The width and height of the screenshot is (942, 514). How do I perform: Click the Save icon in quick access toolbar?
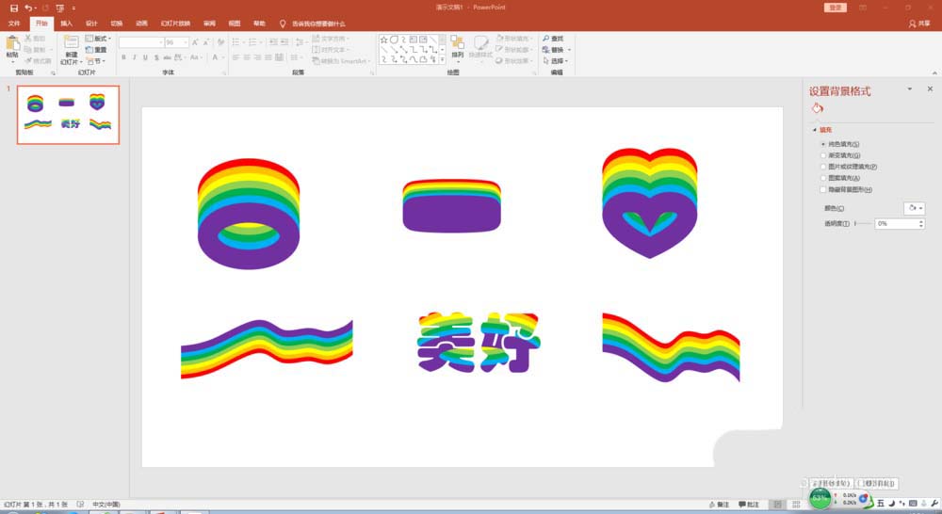pyautogui.click(x=13, y=8)
